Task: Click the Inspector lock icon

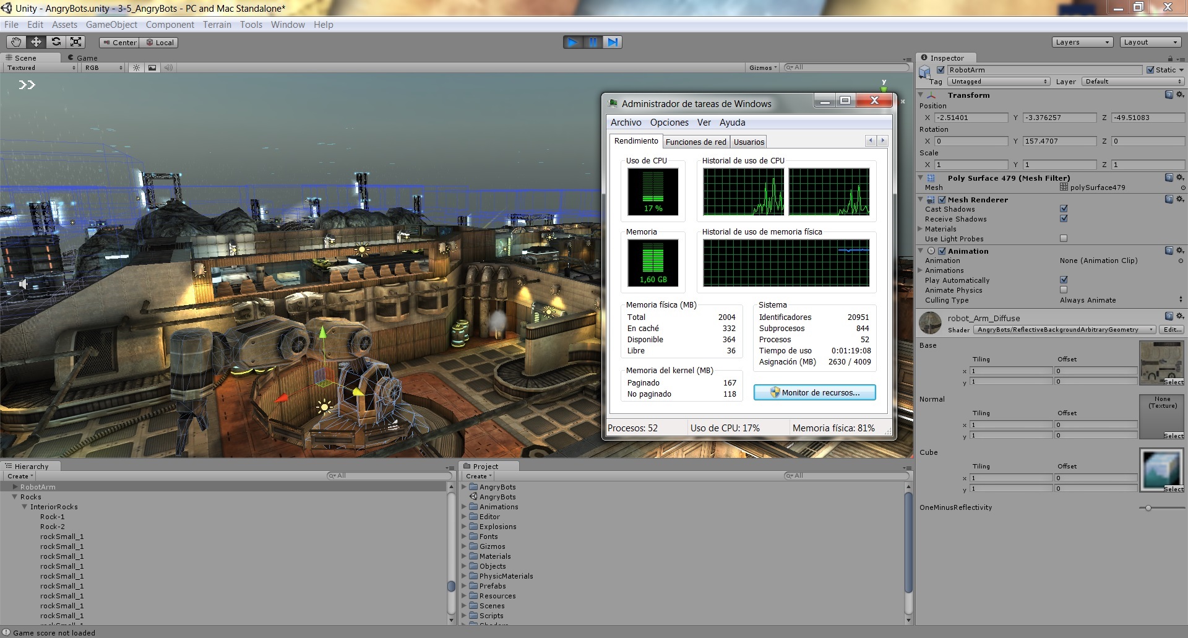Action: [x=1170, y=58]
